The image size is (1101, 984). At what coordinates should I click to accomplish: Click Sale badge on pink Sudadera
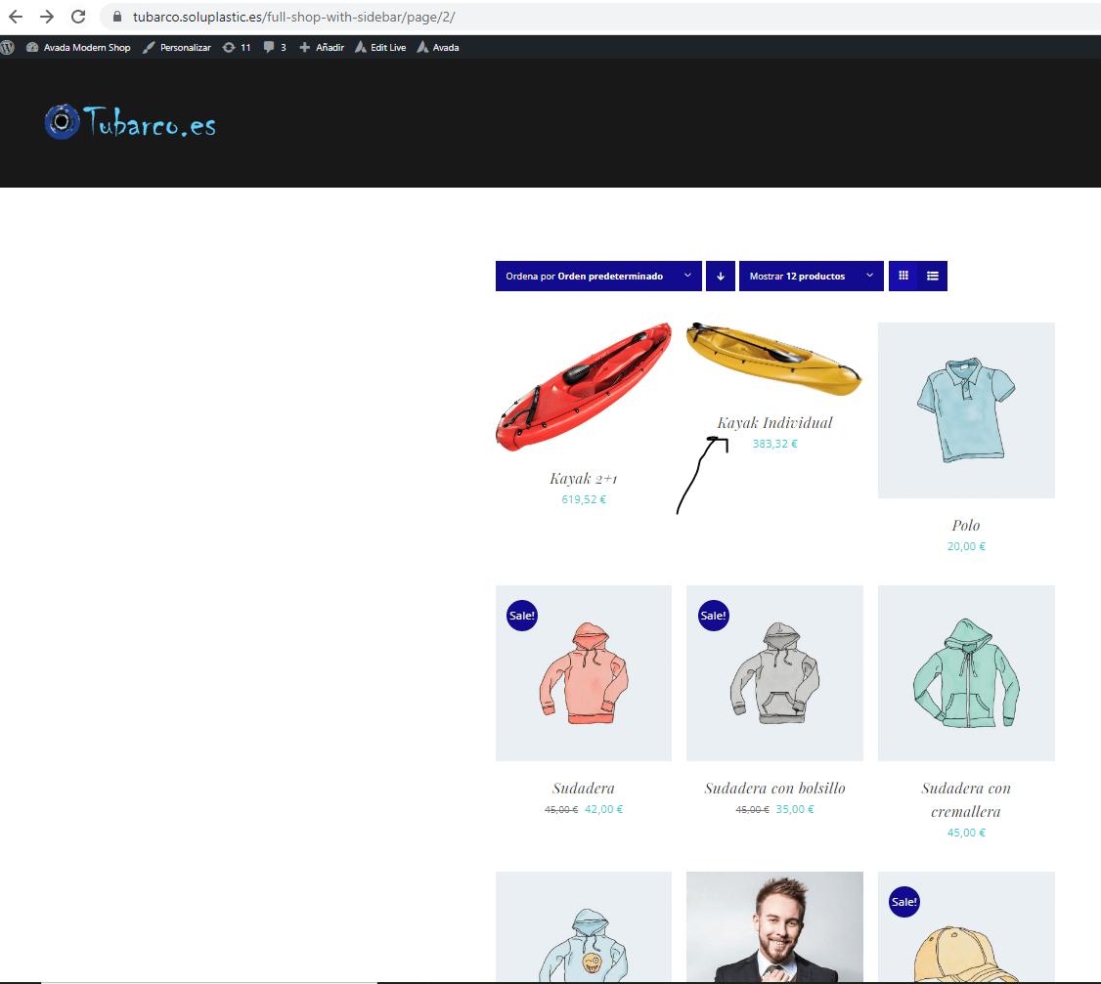(522, 616)
